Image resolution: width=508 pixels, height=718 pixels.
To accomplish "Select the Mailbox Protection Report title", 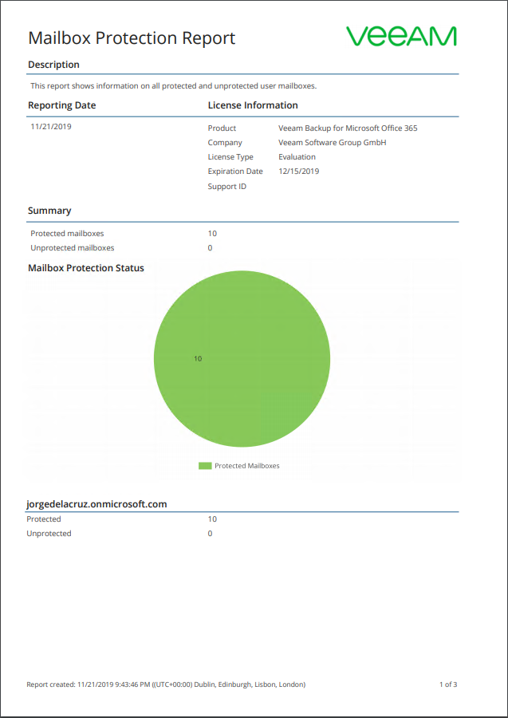I will point(132,38).
